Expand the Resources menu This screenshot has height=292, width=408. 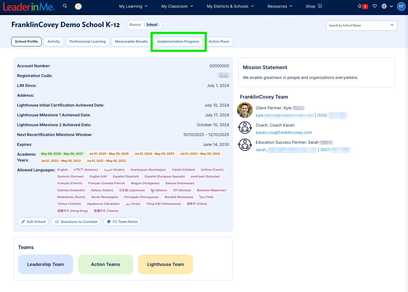click(280, 6)
